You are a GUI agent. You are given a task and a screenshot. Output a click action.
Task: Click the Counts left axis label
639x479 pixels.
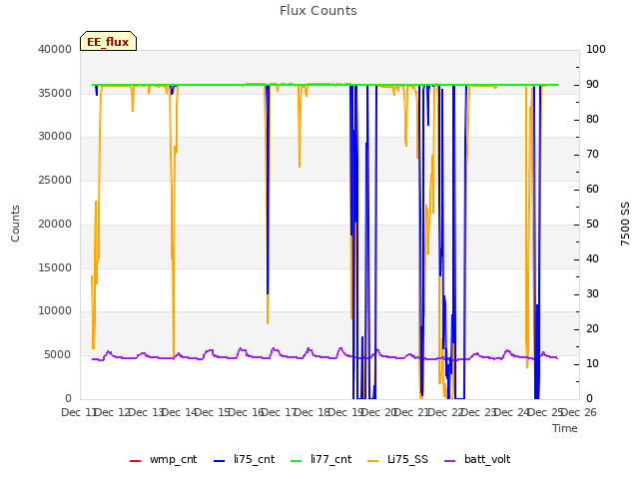15,224
